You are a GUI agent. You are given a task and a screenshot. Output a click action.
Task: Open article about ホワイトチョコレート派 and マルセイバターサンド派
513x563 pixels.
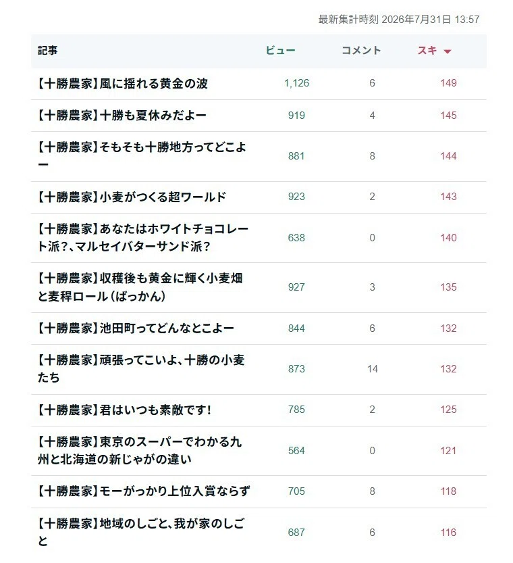click(x=143, y=237)
